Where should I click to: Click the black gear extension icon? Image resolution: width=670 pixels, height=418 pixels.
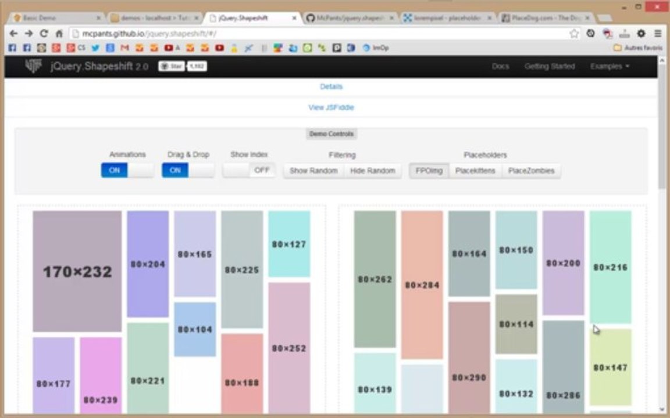coord(641,33)
